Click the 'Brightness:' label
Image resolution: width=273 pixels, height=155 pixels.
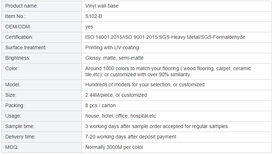(x=18, y=58)
